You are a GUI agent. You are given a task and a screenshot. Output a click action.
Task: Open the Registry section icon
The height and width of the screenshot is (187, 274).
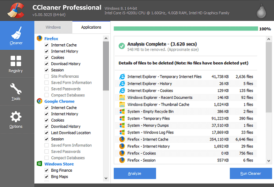tap(16, 61)
